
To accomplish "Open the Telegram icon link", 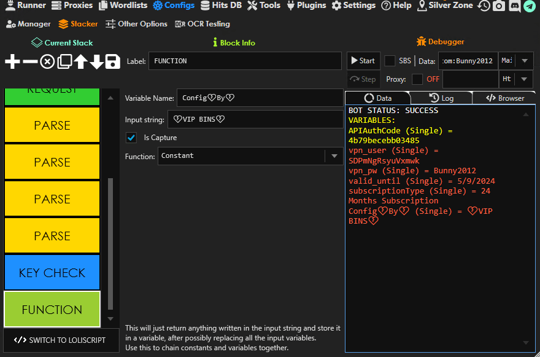I will pyautogui.click(x=529, y=6).
